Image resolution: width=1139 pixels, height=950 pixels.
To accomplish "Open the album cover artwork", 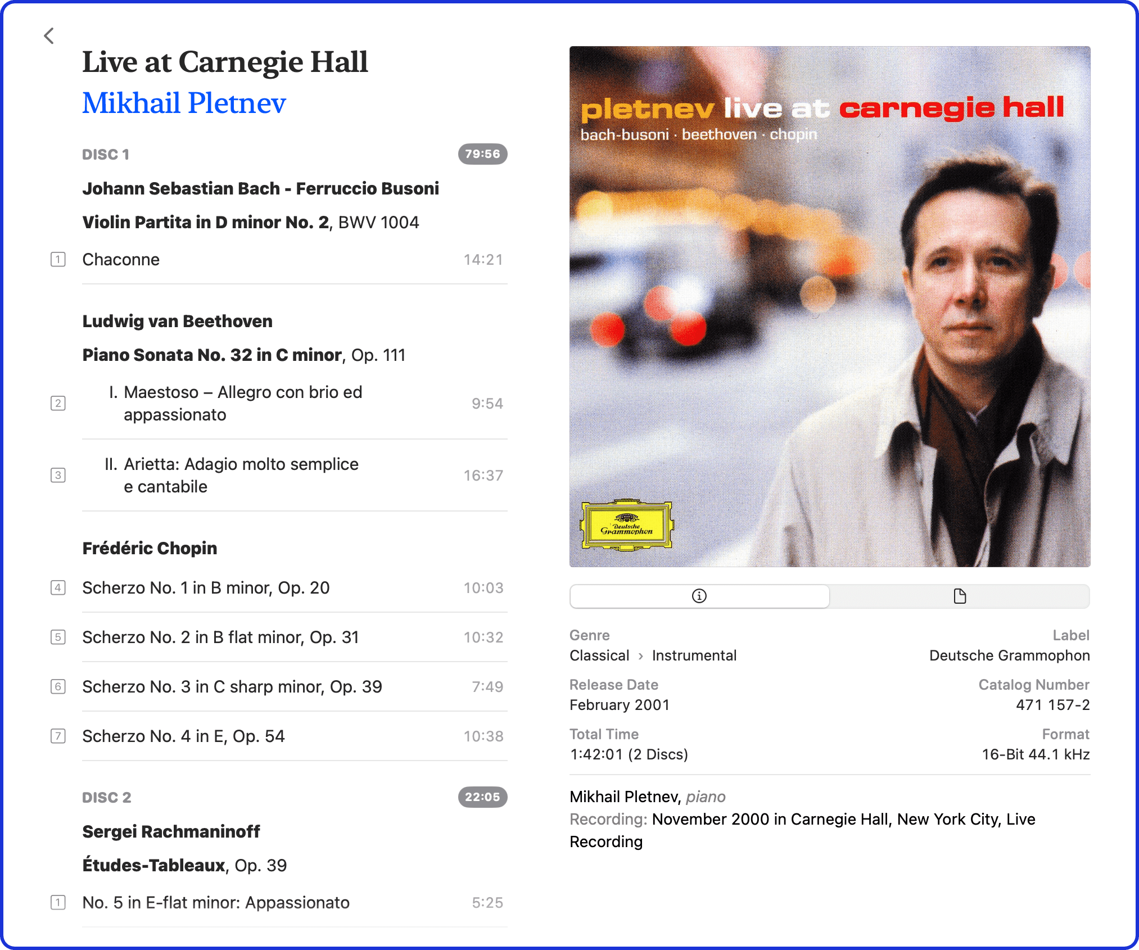I will 830,306.
